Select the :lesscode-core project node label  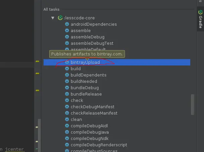79,18
